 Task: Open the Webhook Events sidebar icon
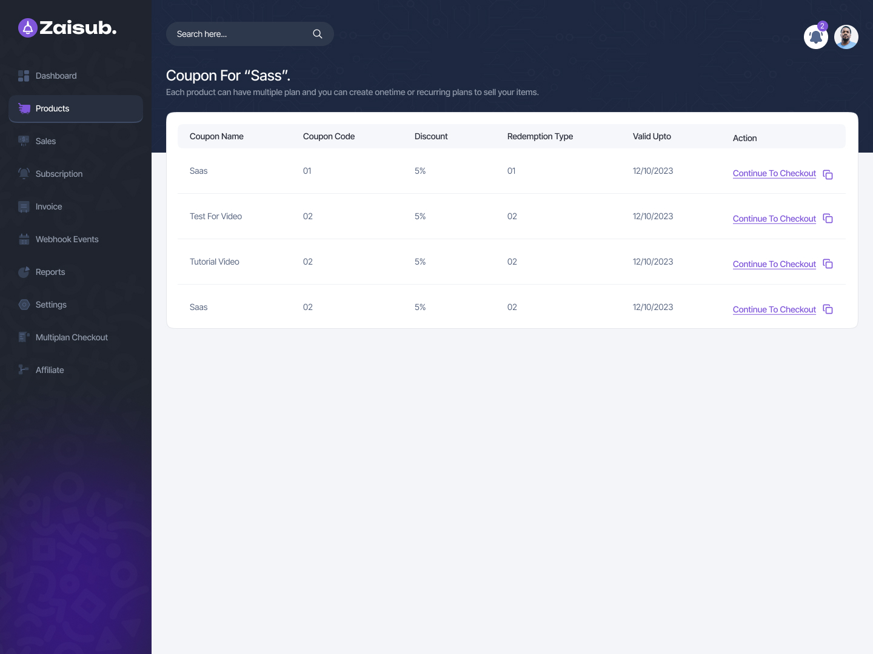coord(24,239)
